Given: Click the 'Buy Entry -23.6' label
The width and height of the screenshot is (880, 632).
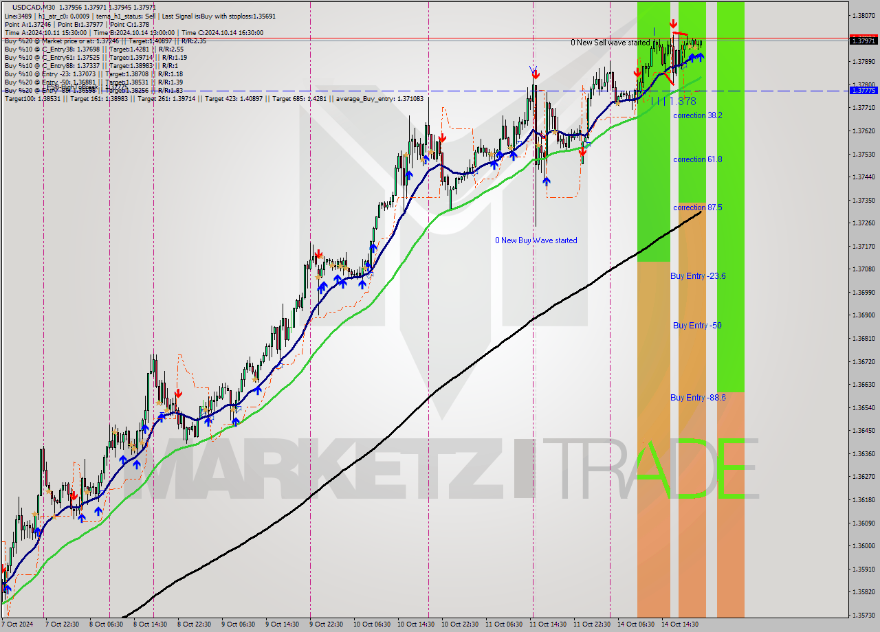Looking at the screenshot, I should (x=698, y=276).
